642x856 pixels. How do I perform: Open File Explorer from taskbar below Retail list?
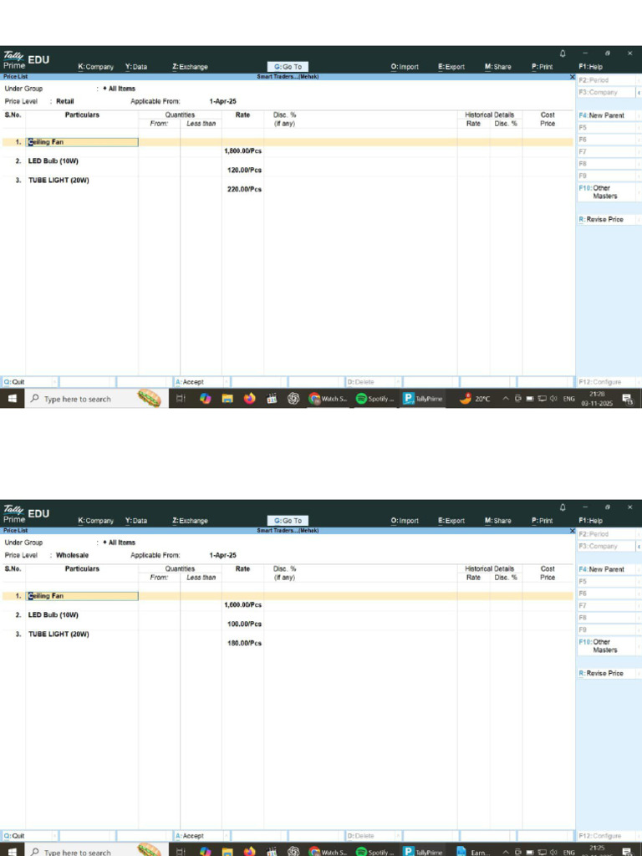click(x=227, y=399)
